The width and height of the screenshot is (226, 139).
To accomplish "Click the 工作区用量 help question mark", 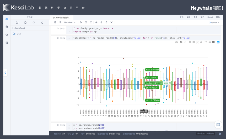I will [134, 134].
